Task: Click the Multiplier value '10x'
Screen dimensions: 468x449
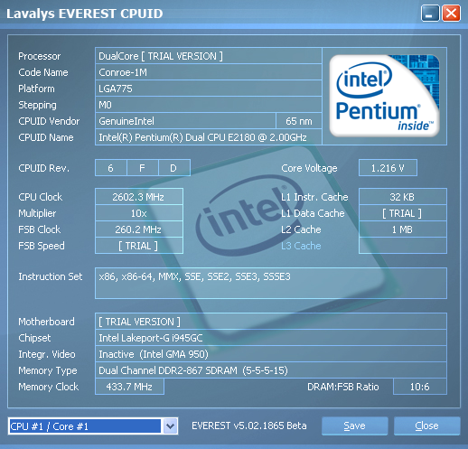Action: [x=139, y=213]
